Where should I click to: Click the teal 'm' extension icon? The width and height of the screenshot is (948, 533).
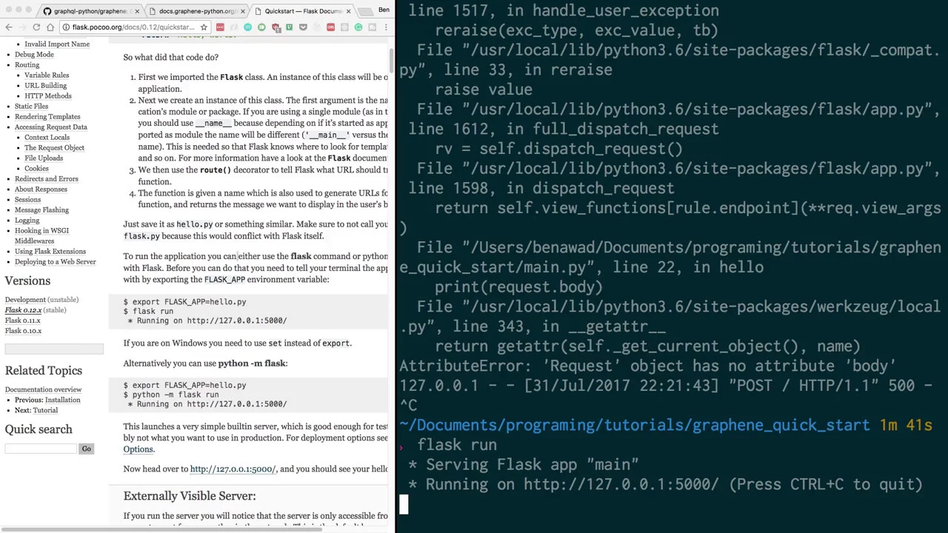247,27
